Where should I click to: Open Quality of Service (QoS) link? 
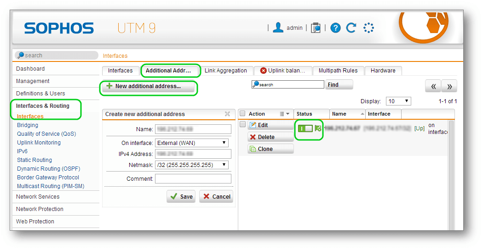click(46, 134)
